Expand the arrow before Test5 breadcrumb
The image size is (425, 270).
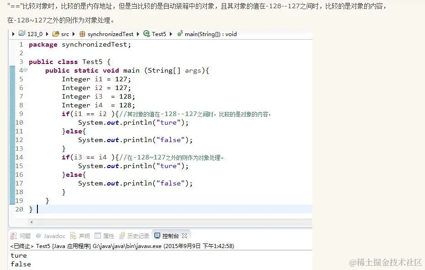(x=138, y=34)
